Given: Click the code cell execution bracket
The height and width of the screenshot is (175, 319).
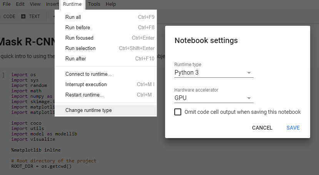Looking at the screenshot, I should pos(3,75).
